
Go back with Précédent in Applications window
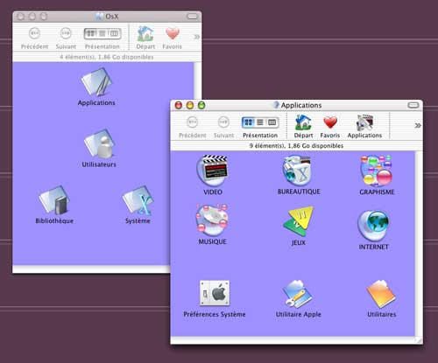tap(193, 122)
